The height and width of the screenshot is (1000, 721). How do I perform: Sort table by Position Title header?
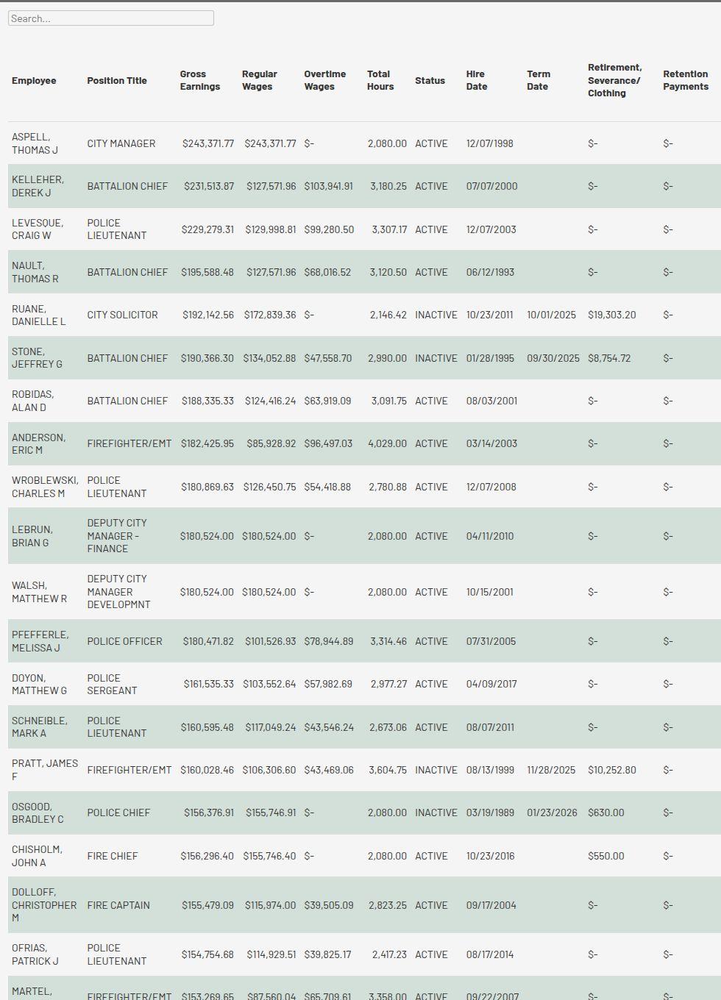117,81
